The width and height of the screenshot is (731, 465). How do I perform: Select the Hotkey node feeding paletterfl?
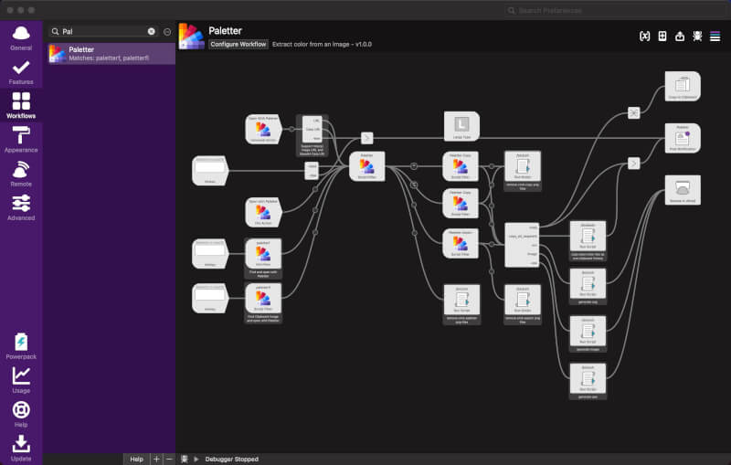210,298
